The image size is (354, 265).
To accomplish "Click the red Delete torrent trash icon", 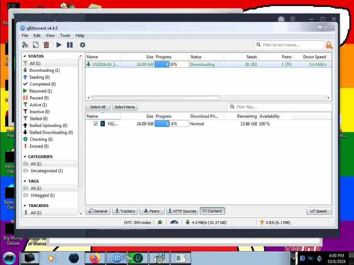I will point(46,45).
